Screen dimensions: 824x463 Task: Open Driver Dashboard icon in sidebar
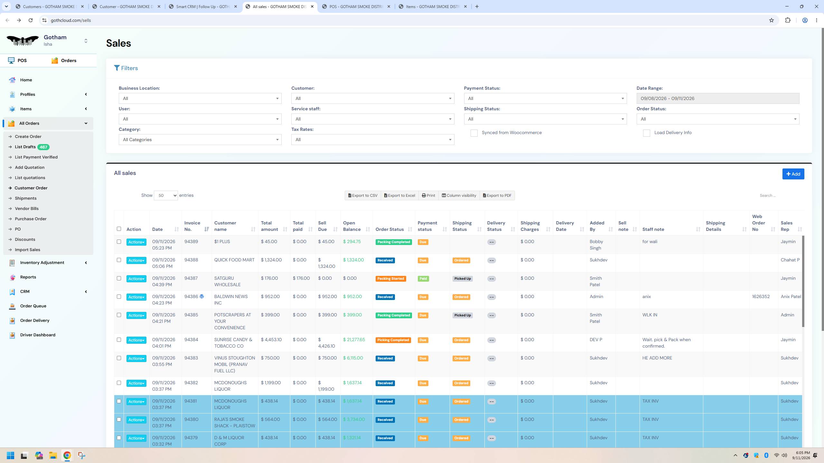12,335
